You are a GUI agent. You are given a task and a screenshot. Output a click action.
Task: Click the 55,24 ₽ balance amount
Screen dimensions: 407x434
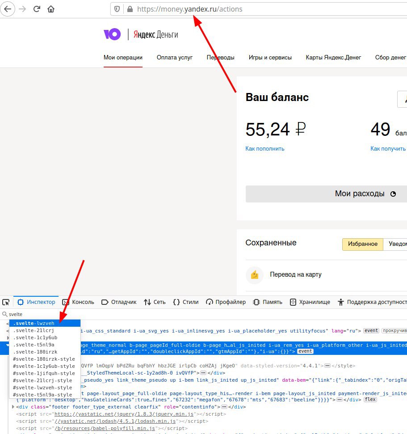pyautogui.click(x=276, y=129)
